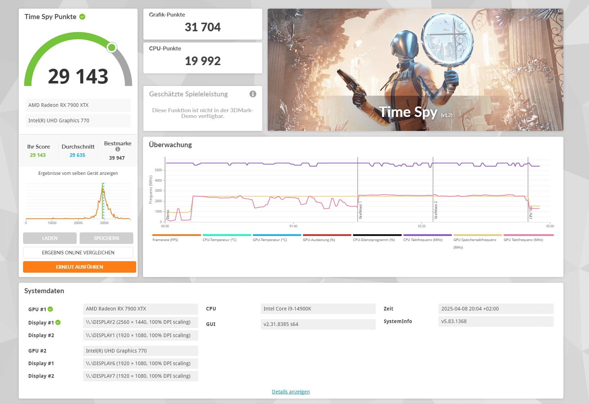
Task: Click the SystemInfo version v5.83.1368
Action: pyautogui.click(x=496, y=321)
